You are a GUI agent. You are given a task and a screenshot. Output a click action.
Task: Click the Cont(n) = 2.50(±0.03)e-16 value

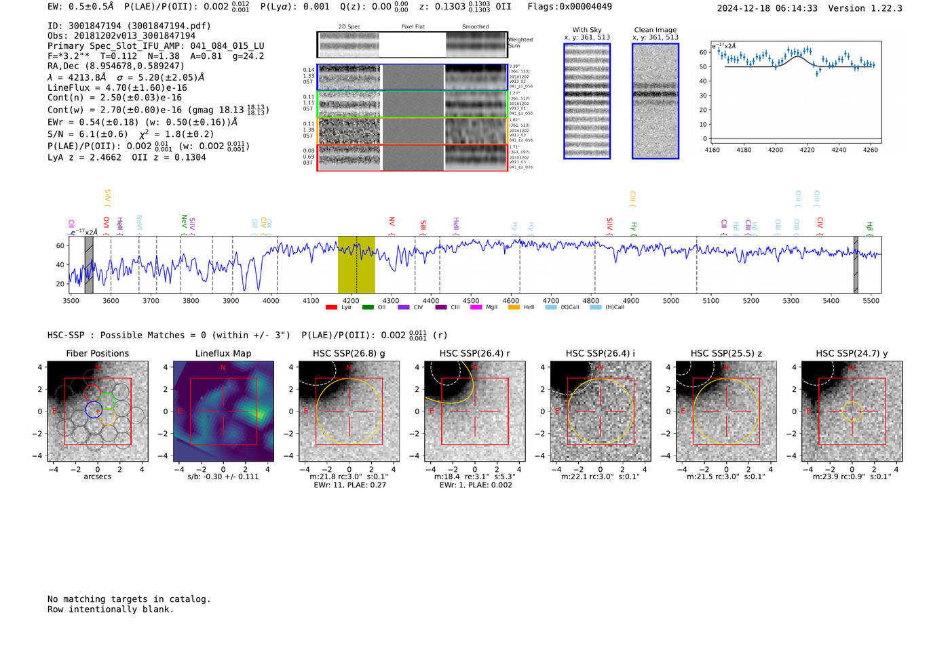pyautogui.click(x=115, y=98)
